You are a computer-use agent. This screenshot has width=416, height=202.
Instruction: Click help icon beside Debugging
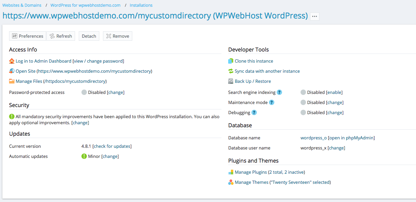pos(254,112)
